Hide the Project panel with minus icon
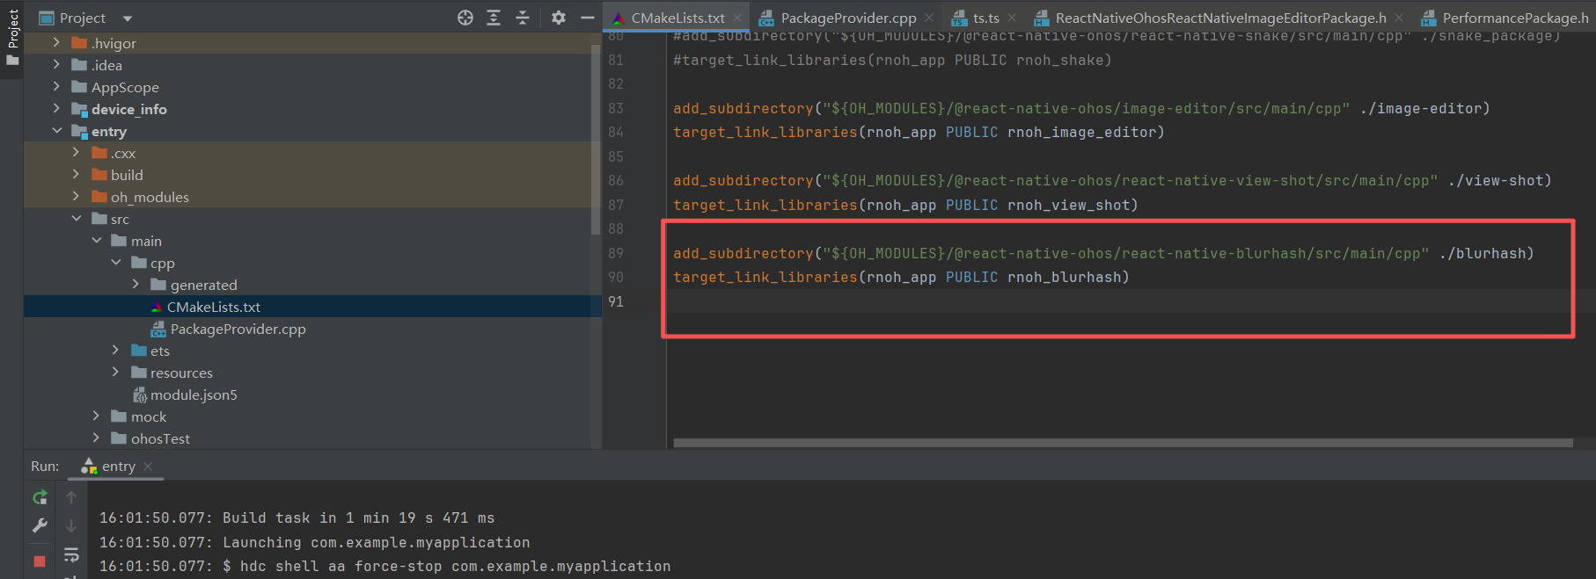 pos(588,18)
